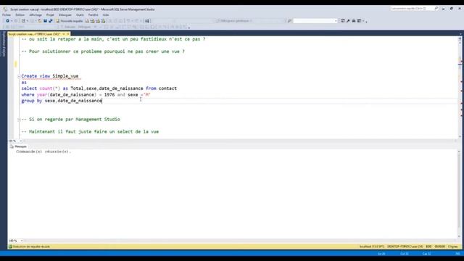Click the Save icon in toolbar
464x261 pixels.
[x=45, y=21]
